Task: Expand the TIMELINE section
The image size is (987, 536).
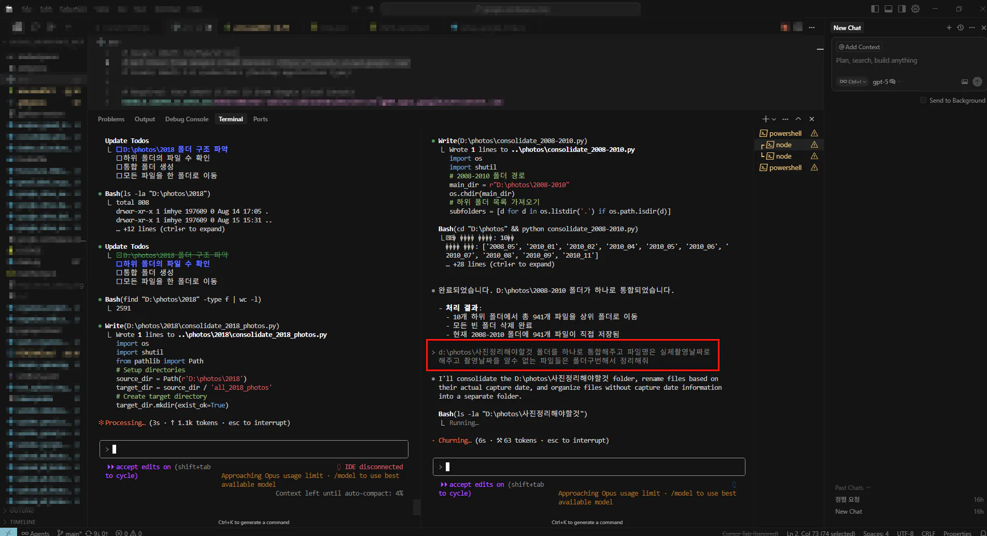Action: coord(23,522)
